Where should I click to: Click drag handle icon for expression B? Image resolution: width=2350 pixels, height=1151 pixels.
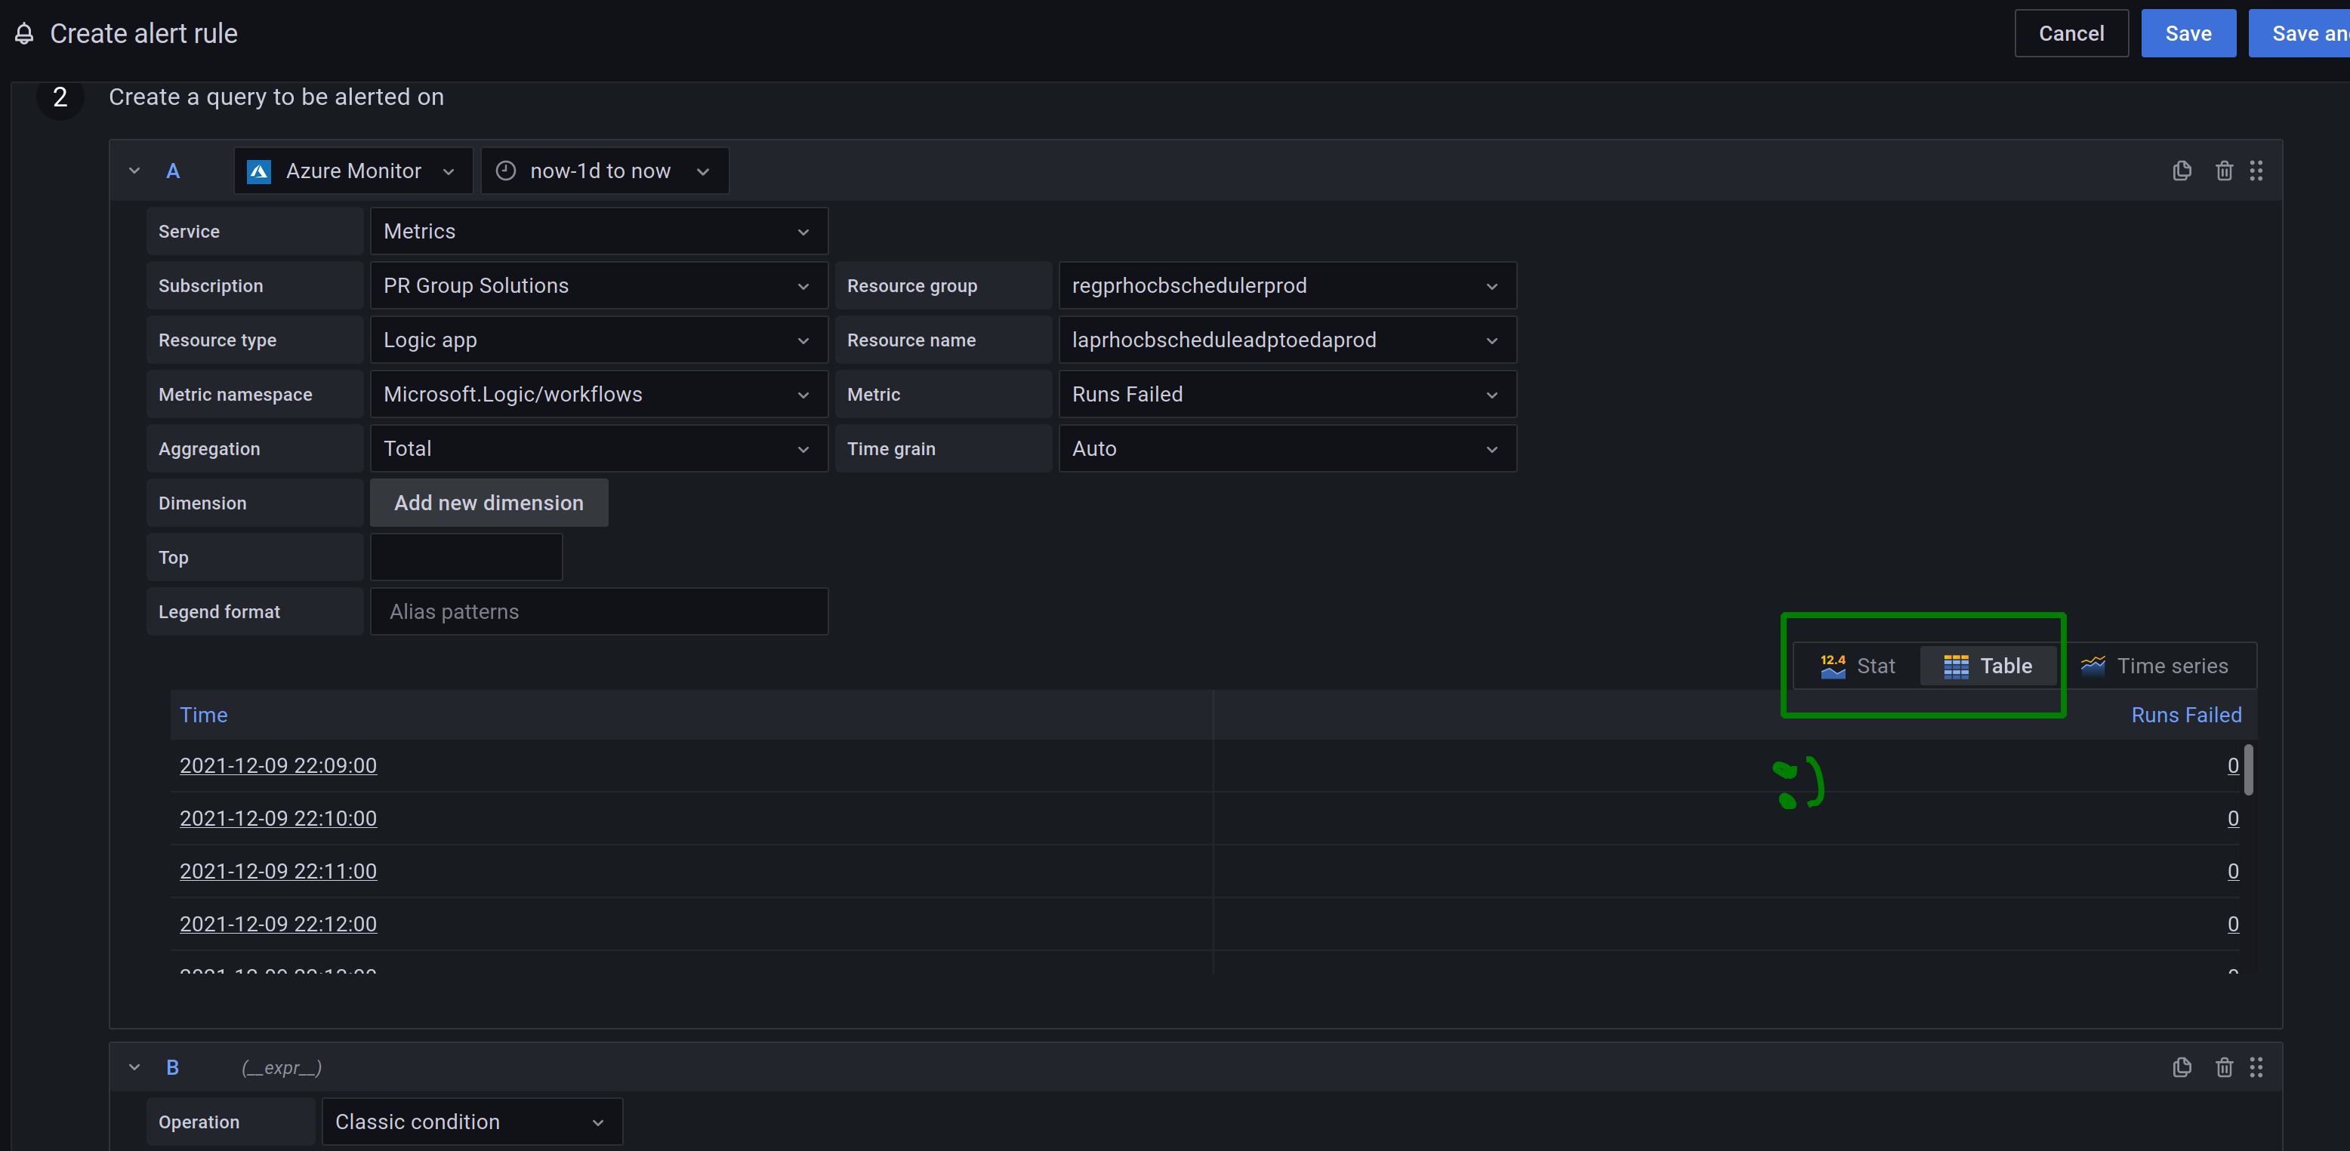[x=2255, y=1067]
